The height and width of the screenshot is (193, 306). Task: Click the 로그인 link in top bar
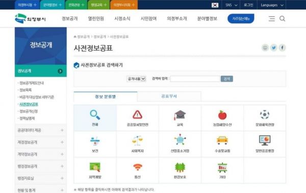coord(248,5)
